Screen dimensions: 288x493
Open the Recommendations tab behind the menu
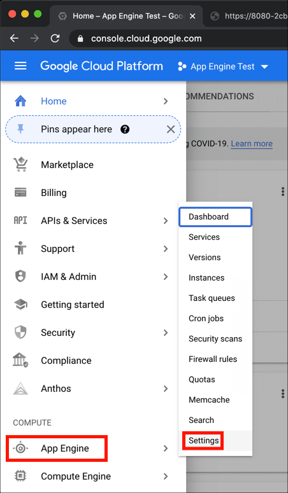[x=220, y=96]
